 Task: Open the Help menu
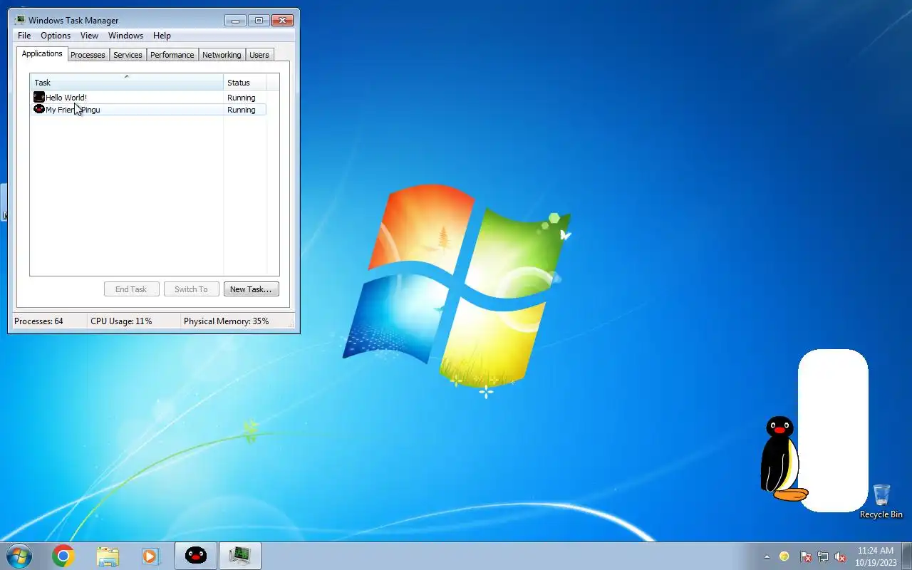pos(162,36)
